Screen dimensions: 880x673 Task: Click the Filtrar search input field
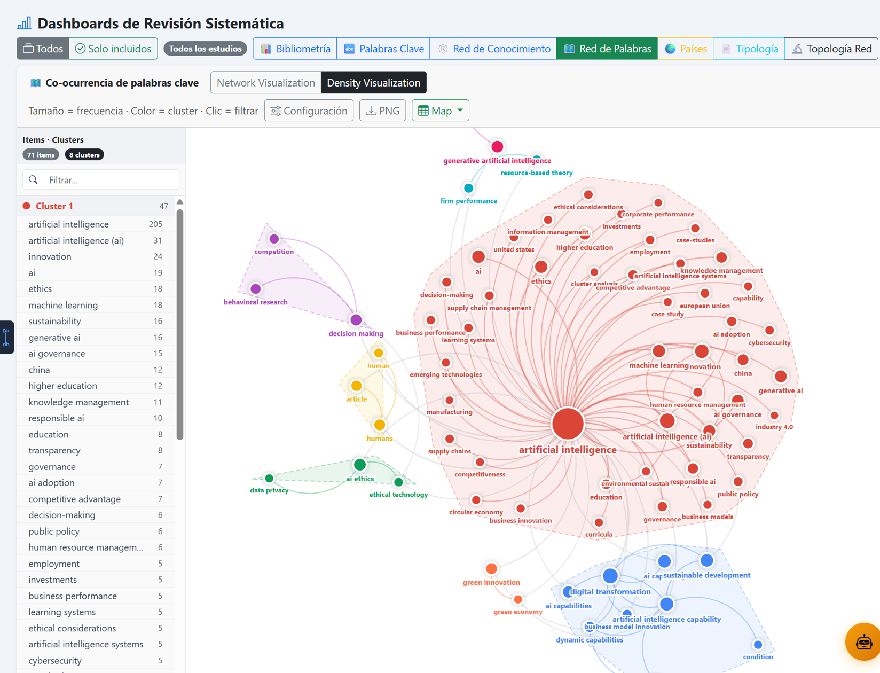pyautogui.click(x=111, y=180)
